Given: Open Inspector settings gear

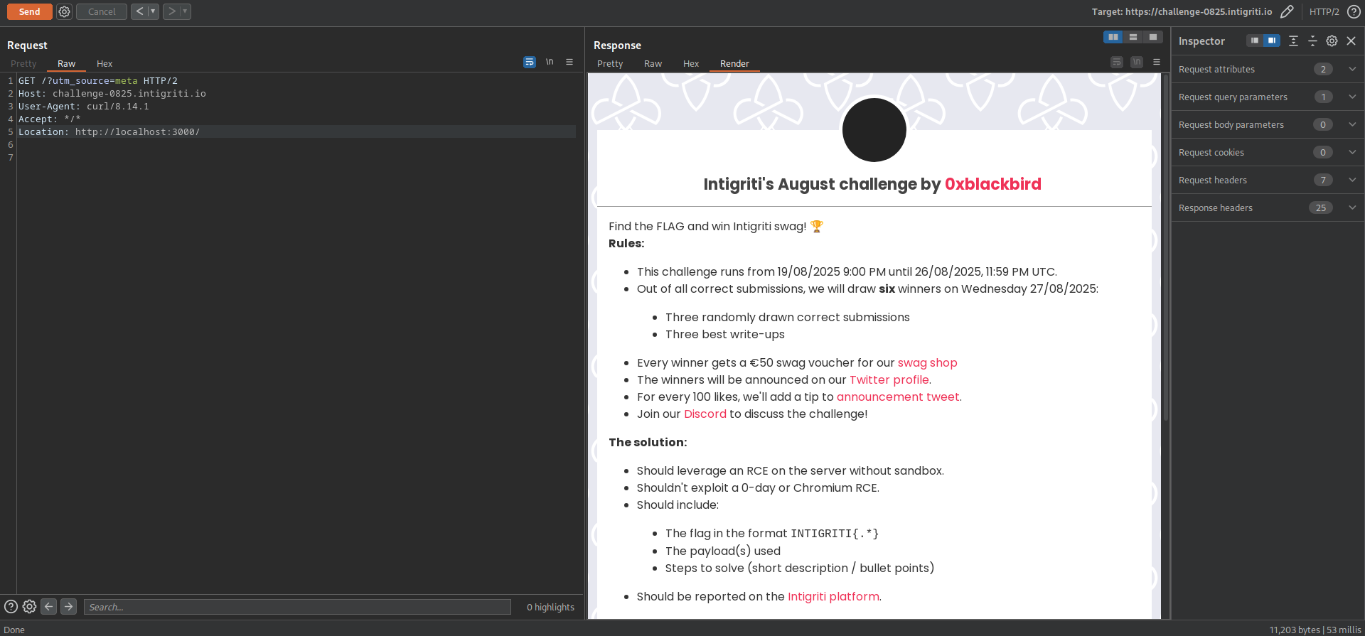Looking at the screenshot, I should [1332, 41].
